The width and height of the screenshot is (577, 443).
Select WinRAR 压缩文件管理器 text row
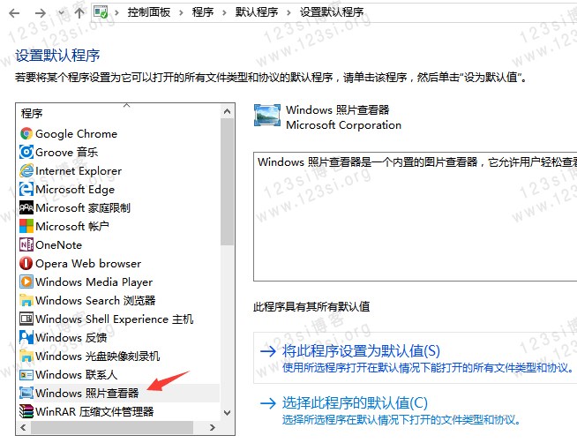click(x=94, y=411)
